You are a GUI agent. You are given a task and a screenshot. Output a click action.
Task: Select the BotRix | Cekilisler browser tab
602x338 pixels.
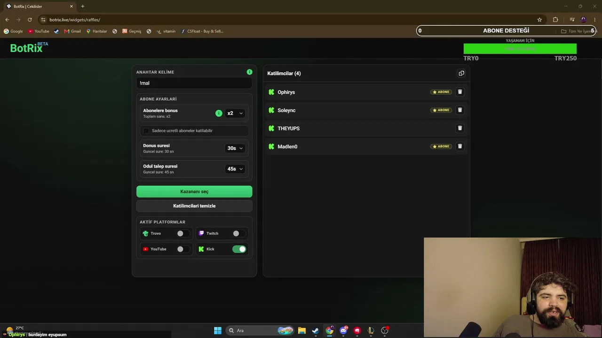tap(40, 7)
